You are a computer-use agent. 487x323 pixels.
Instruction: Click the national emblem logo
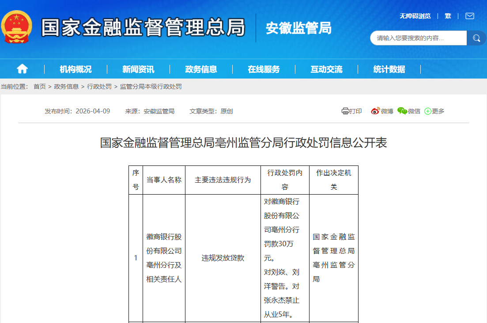17,27
